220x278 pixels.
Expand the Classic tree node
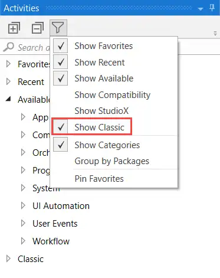click(x=8, y=259)
